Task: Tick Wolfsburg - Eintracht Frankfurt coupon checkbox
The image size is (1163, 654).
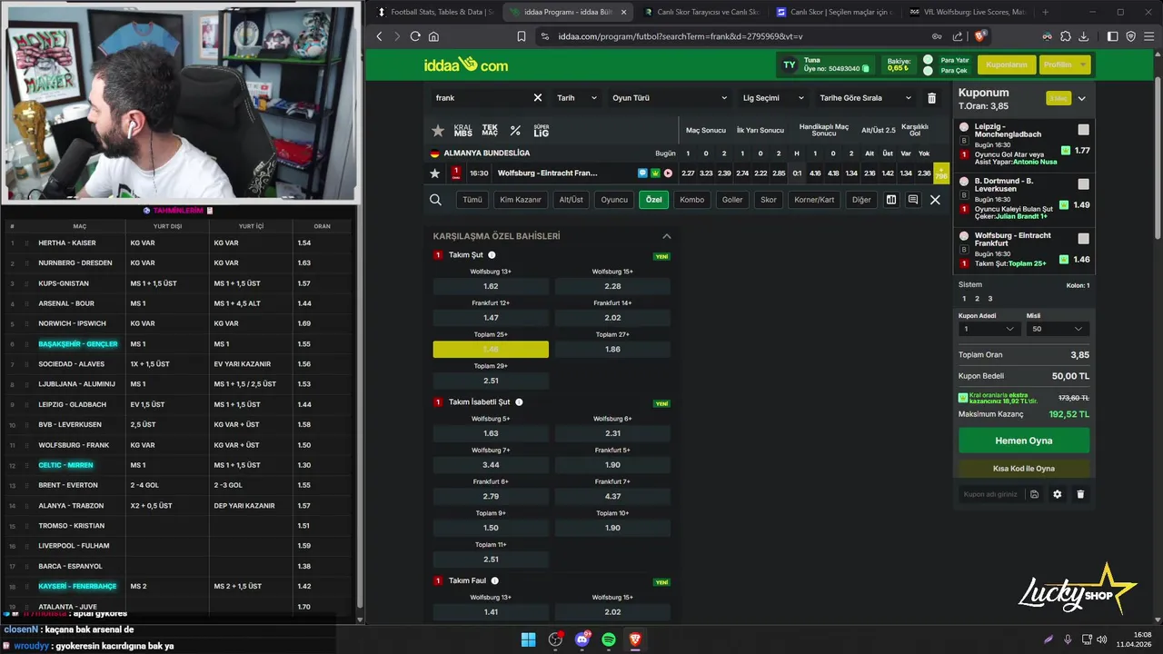Action: [x=1083, y=239]
